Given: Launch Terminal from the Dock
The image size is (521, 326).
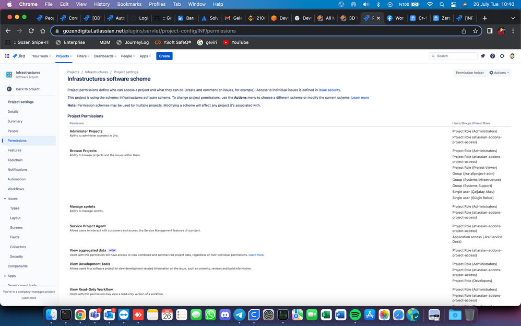Looking at the screenshot, I should [66, 315].
